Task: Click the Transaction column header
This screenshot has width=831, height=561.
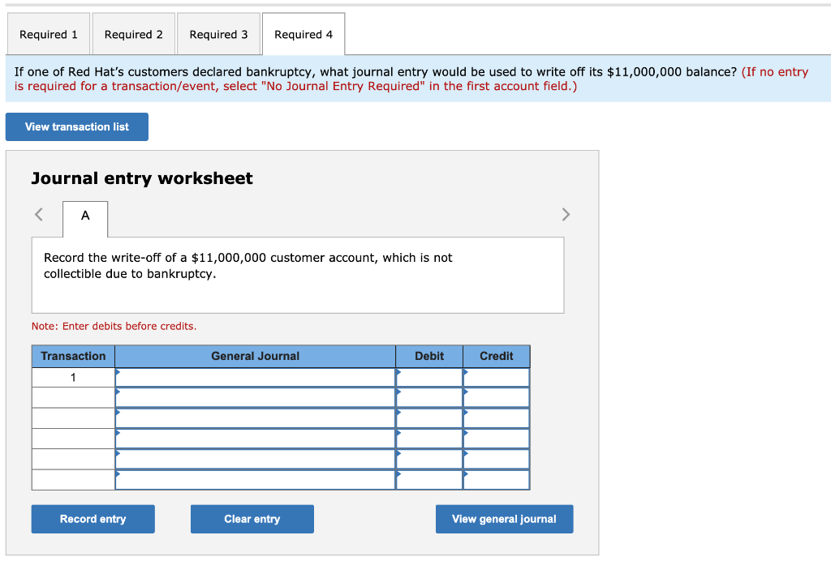Action: 73,356
